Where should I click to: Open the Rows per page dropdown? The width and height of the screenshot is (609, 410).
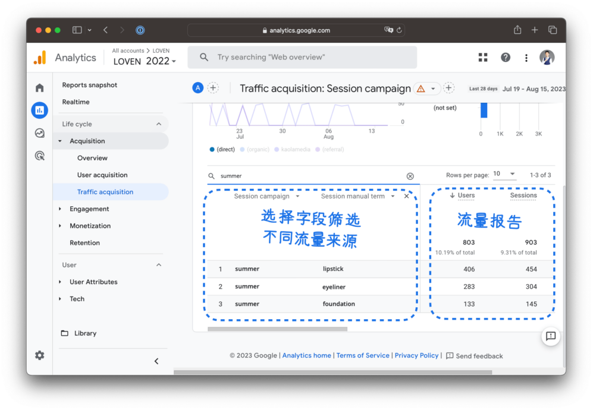tap(504, 174)
